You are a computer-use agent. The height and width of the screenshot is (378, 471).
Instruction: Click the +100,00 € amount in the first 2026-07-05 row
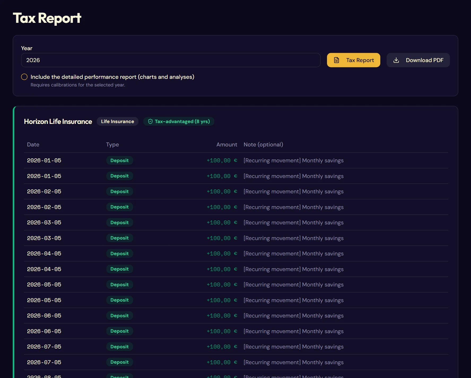point(222,347)
